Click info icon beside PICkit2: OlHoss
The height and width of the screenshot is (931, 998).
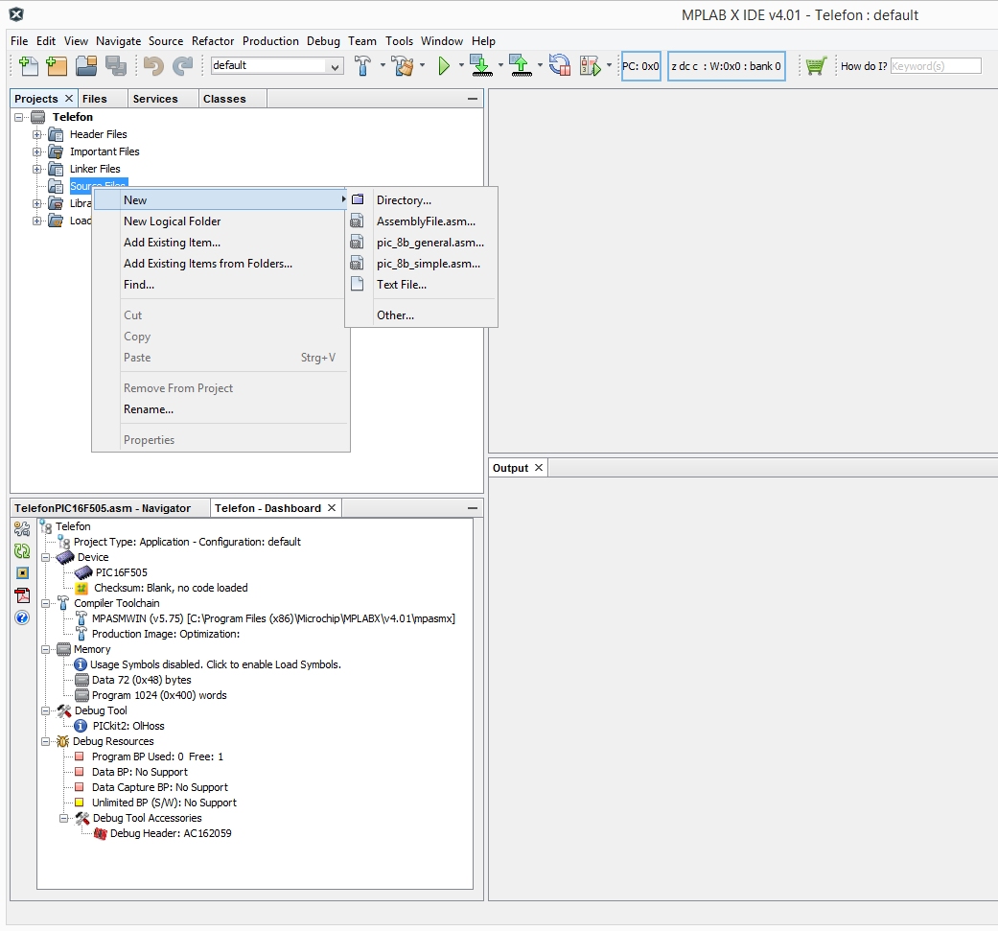(x=81, y=726)
